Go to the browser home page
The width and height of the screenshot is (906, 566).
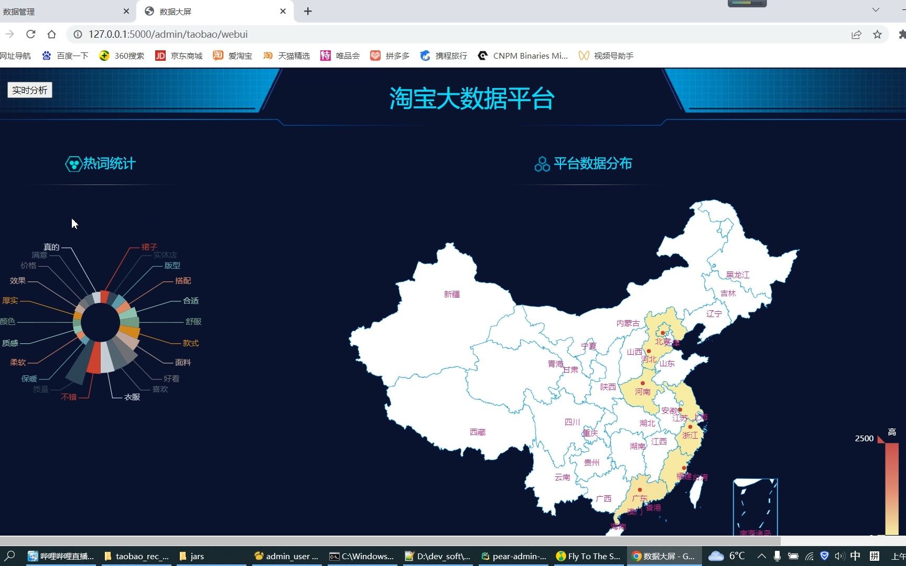coord(51,34)
